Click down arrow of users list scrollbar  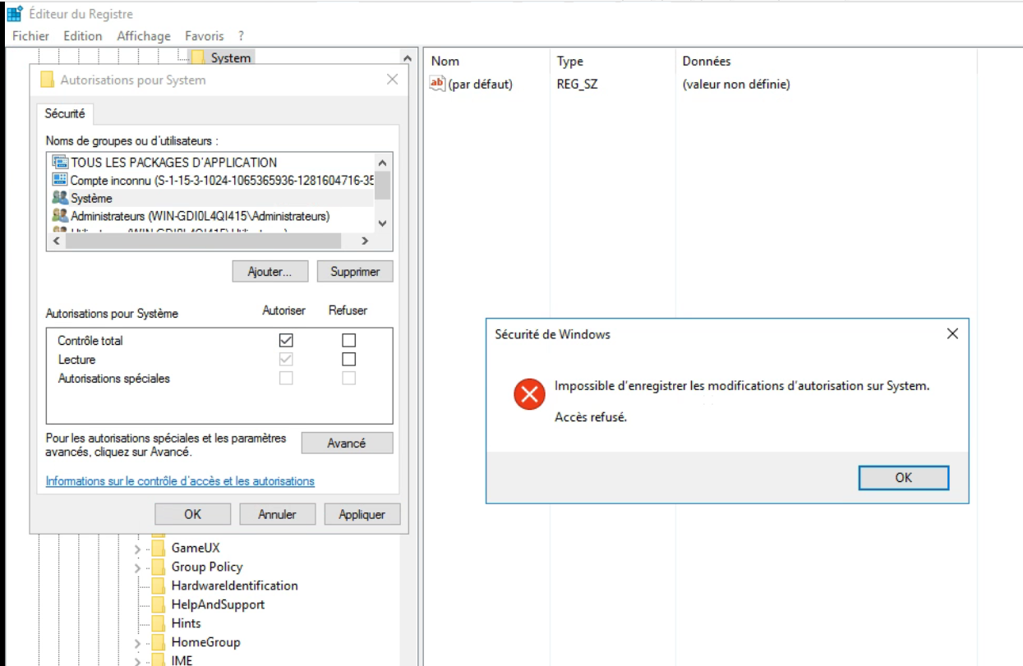[x=382, y=223]
